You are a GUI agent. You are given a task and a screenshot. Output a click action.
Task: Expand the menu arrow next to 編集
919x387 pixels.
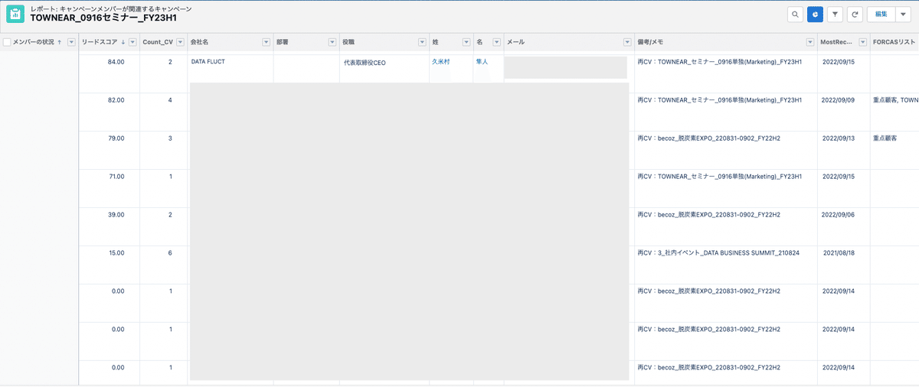pyautogui.click(x=903, y=14)
